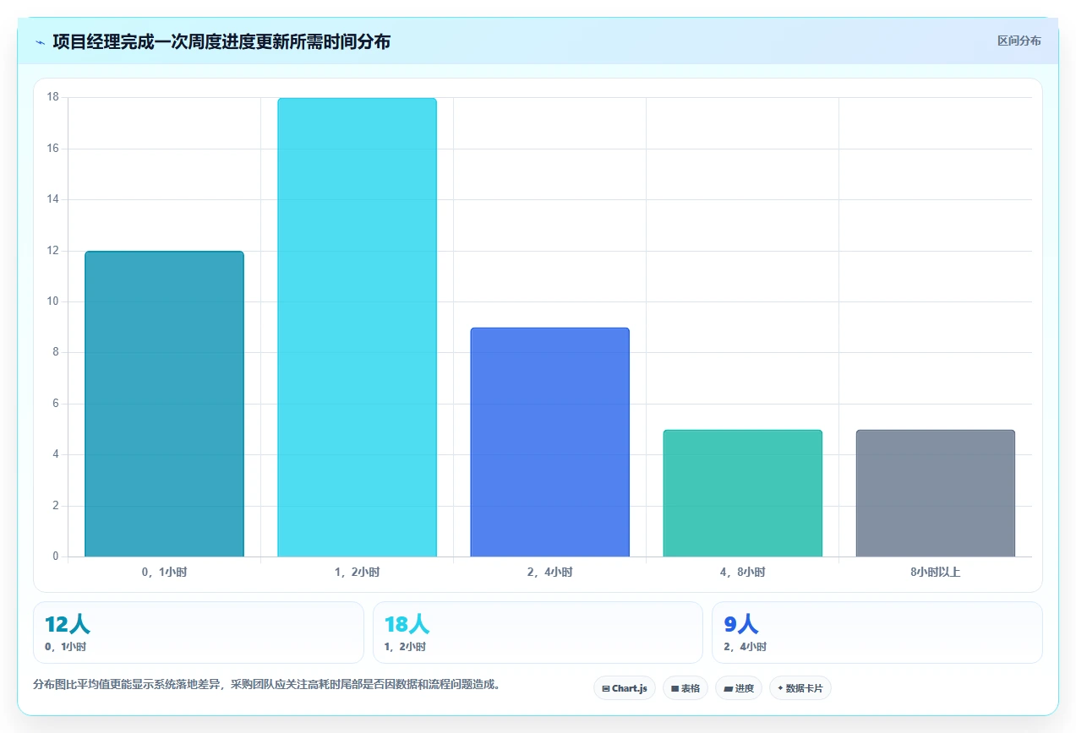The image size is (1076, 733).
Task: Click the x-axis label 2，4小时
Action: tap(549, 572)
